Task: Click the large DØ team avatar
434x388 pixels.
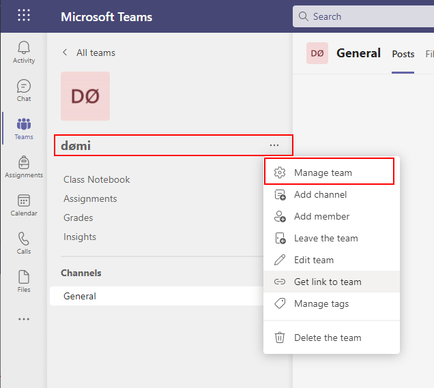Action: point(85,96)
